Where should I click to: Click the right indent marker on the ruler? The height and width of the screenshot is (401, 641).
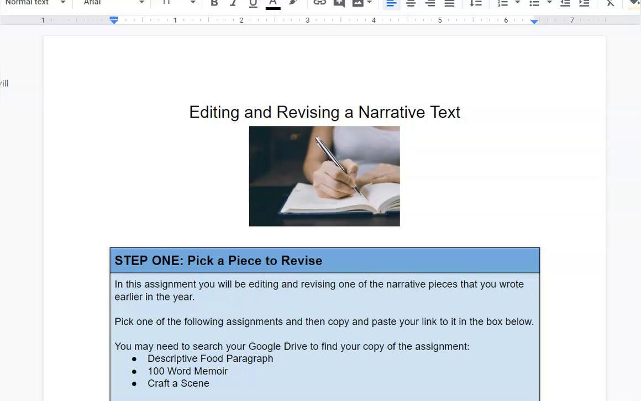click(534, 21)
